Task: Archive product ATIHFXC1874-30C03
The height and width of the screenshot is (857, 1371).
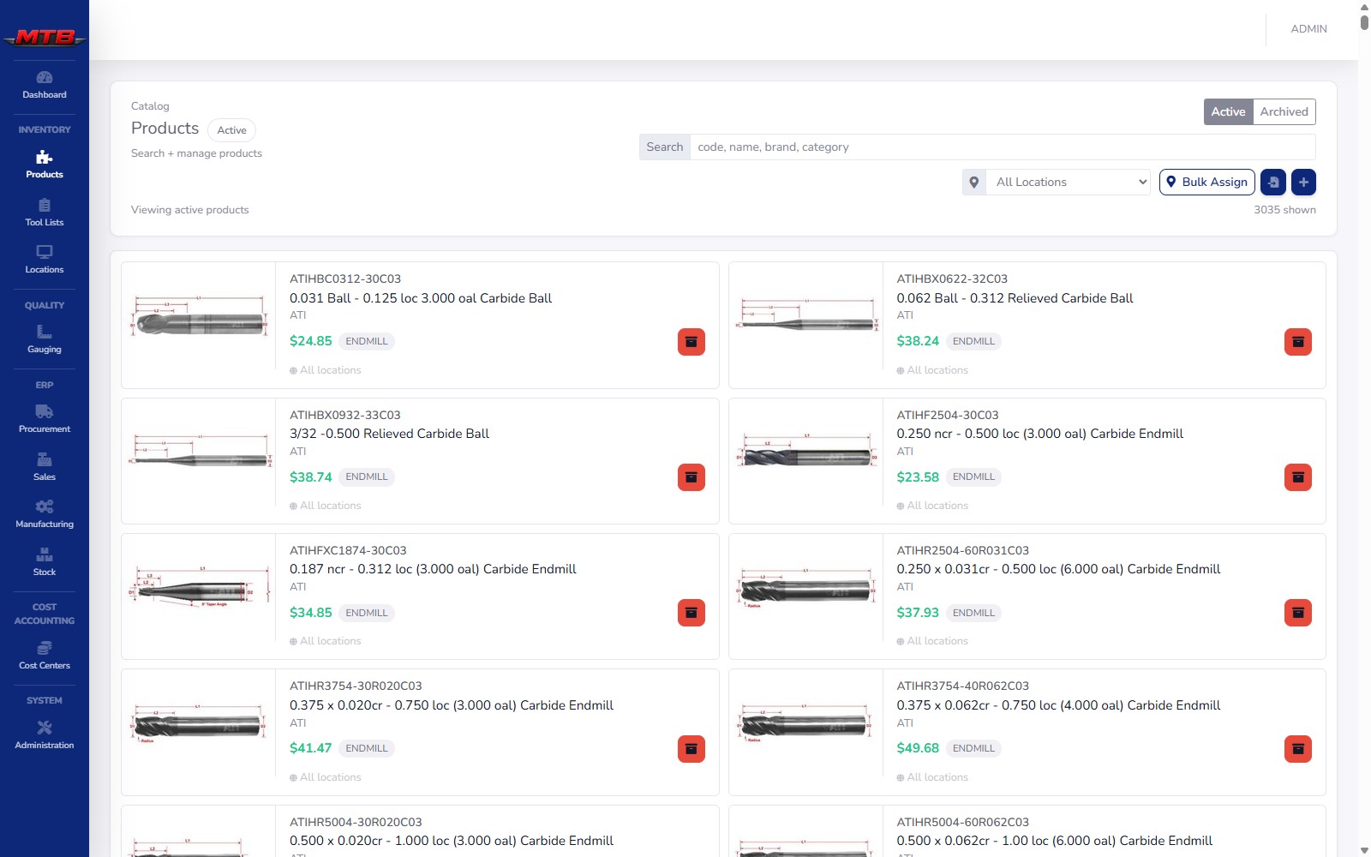Action: click(691, 613)
